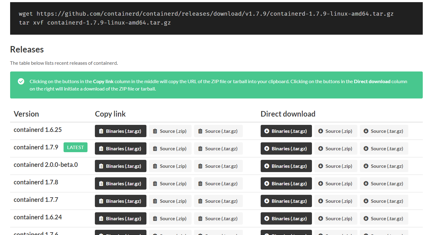Copy containerd 1.6.24 Source (.zip) link to clipboard

pos(170,218)
